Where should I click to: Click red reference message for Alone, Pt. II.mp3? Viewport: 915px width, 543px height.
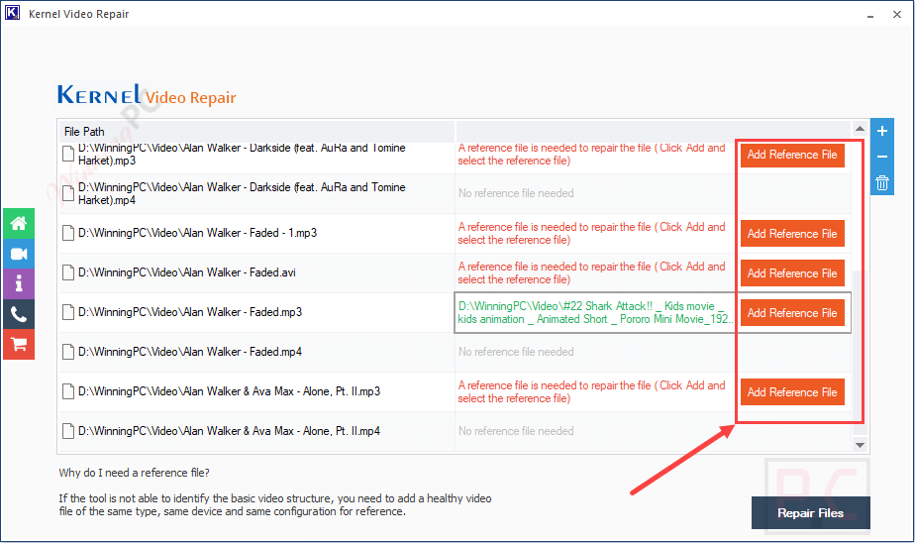pos(591,391)
